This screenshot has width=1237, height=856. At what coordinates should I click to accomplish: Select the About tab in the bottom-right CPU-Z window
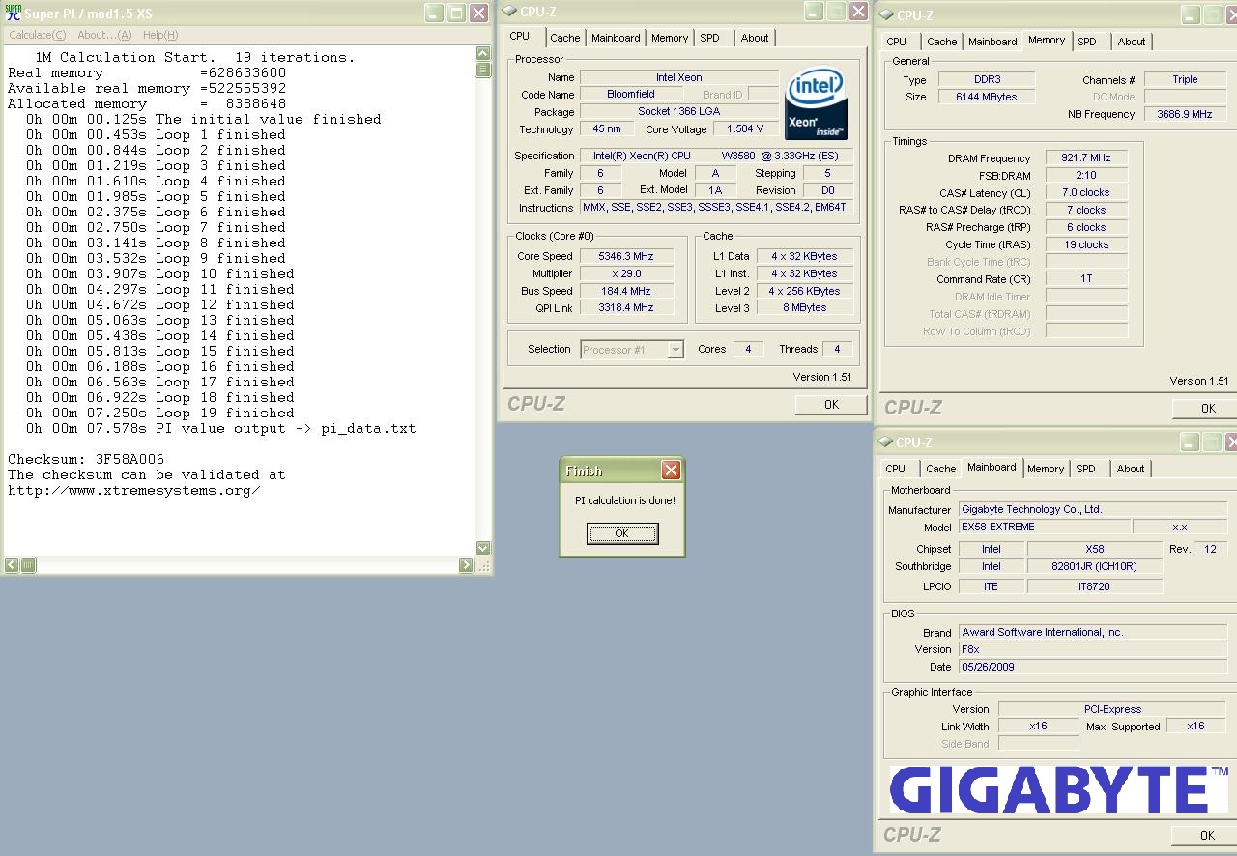[1131, 469]
